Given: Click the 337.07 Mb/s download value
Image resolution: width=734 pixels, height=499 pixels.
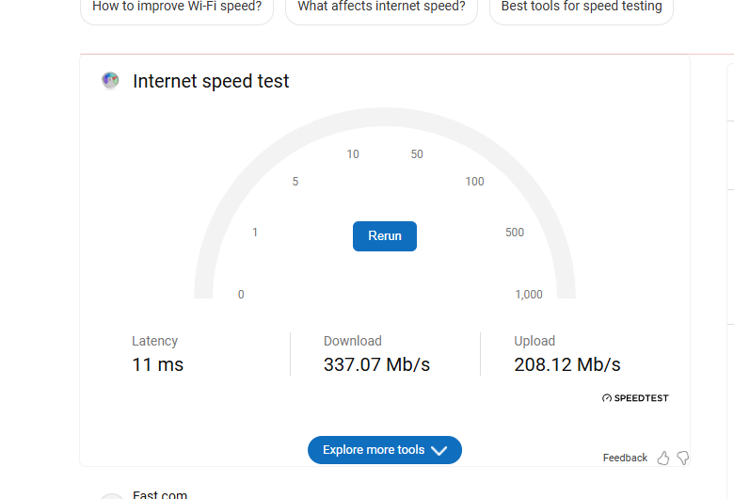Looking at the screenshot, I should pos(376,364).
